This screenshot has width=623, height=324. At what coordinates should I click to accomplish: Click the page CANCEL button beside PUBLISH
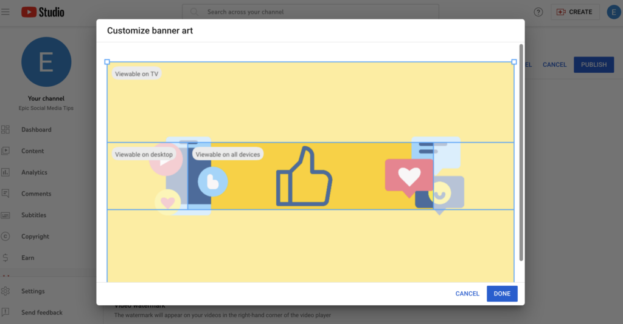click(x=555, y=64)
